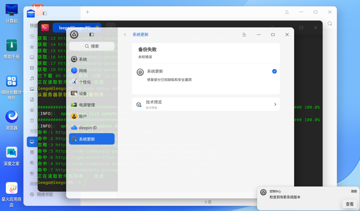
Task: Open the 国际化翻译呼吁 desktop icon
Action: pyautogui.click(x=12, y=88)
